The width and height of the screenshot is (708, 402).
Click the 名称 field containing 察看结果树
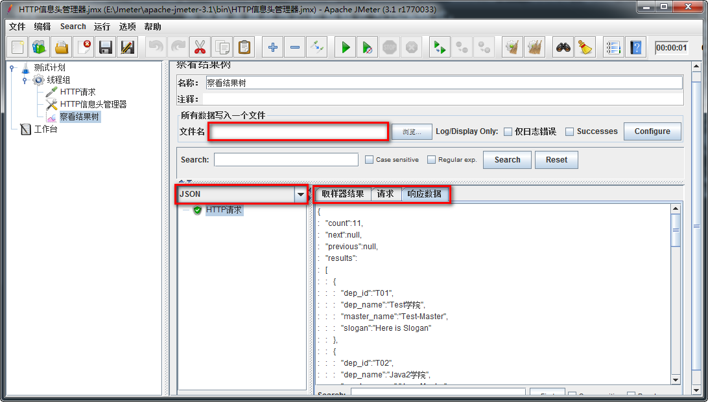coord(444,83)
